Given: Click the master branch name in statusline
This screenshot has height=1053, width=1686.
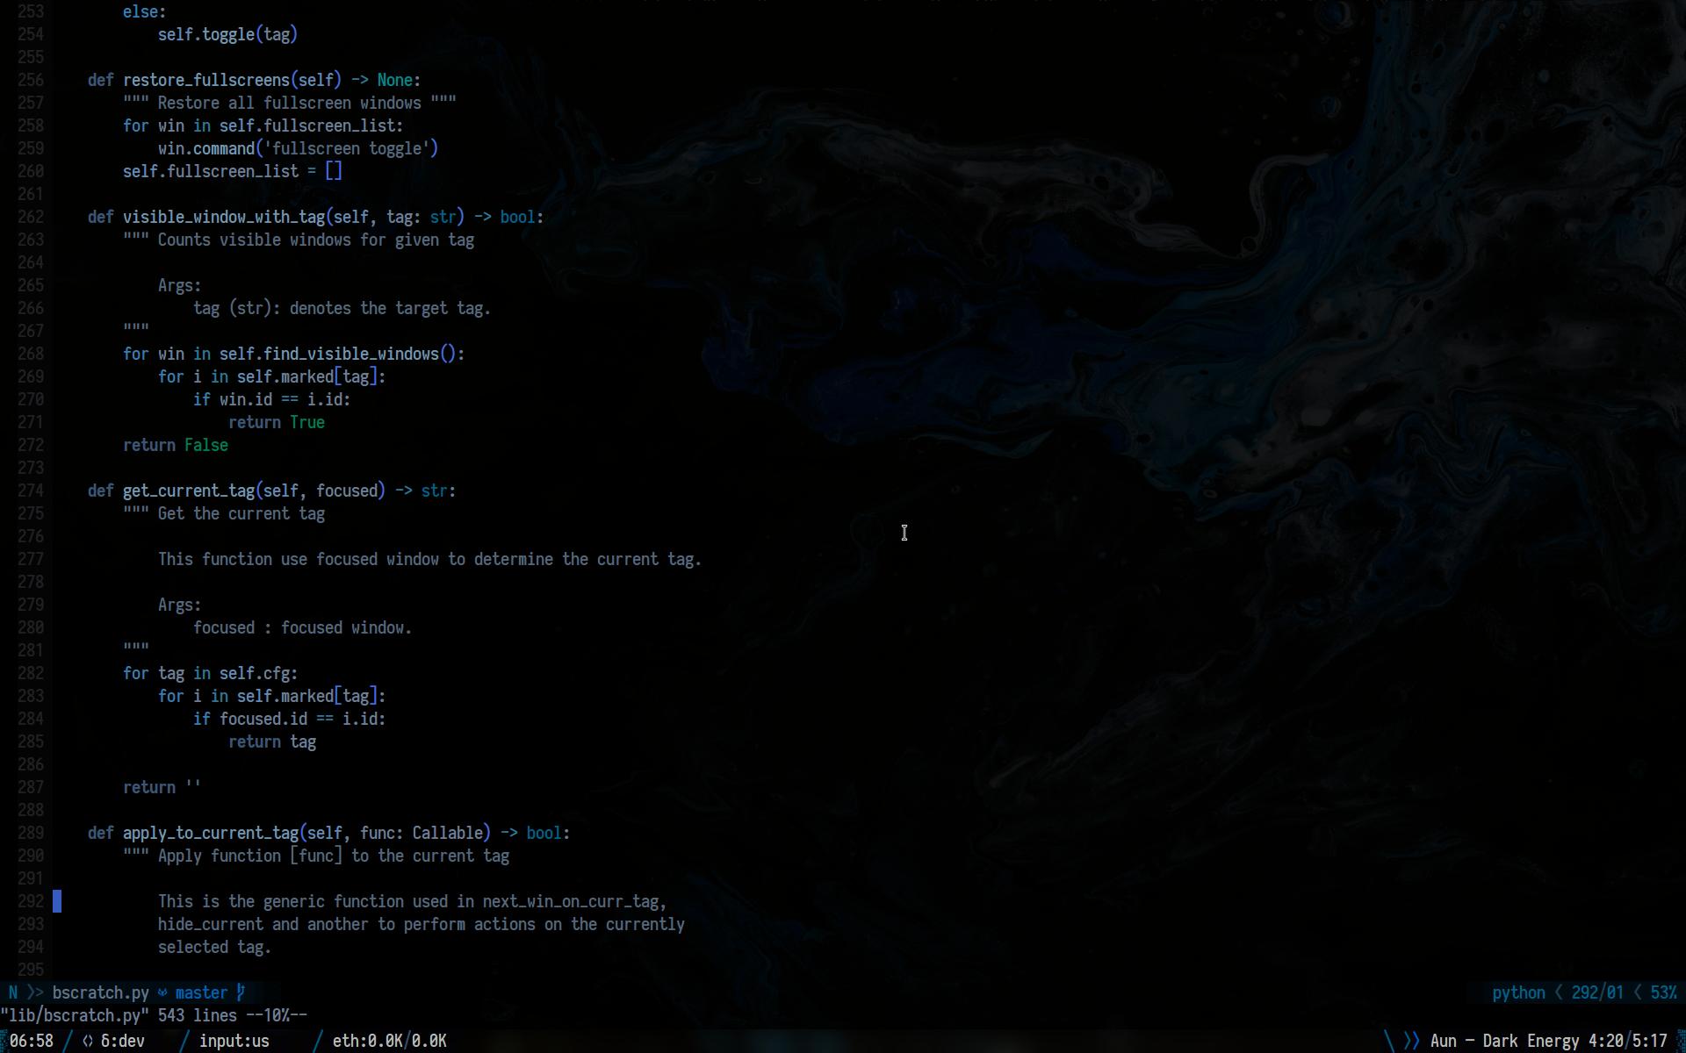Looking at the screenshot, I should (202, 992).
